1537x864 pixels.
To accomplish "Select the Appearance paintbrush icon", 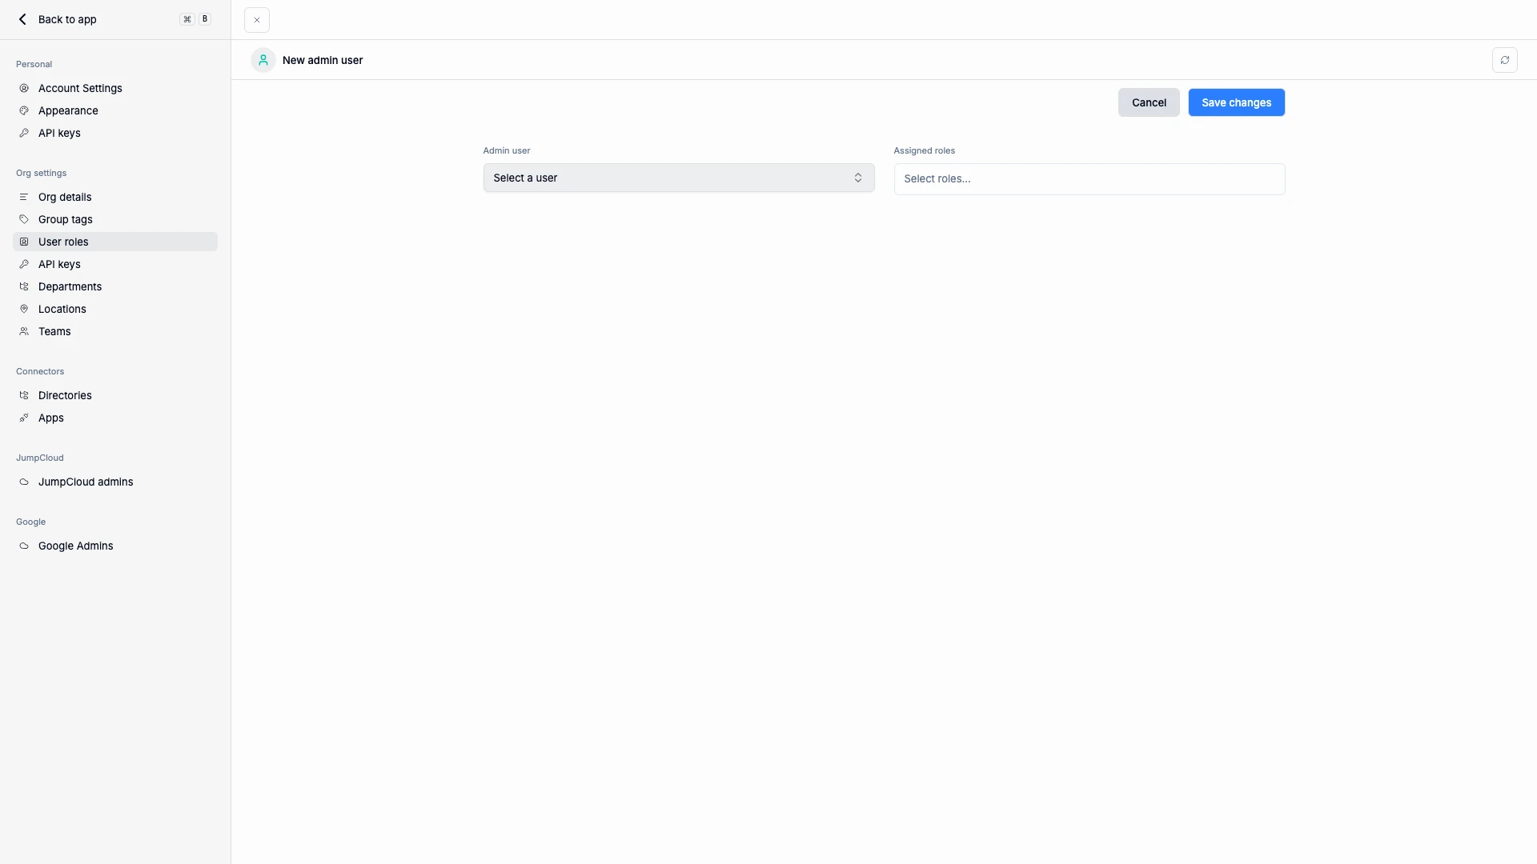I will click(x=24, y=110).
